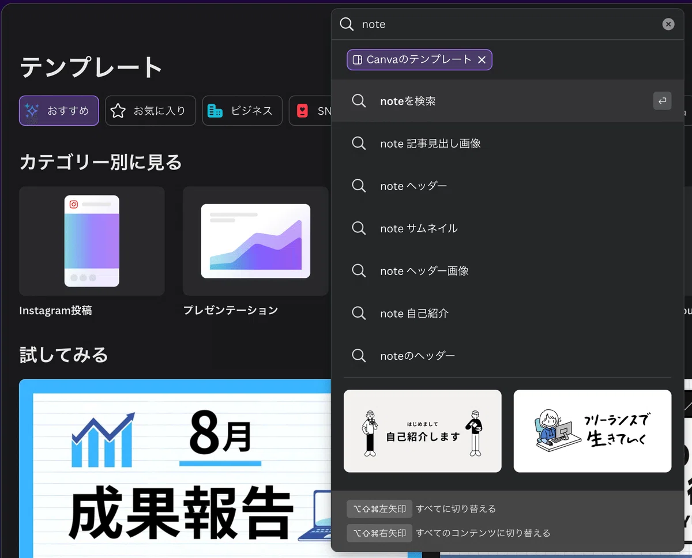Open the 'フリーランスで生きていく' template thumbnail
This screenshot has height=558, width=692.
coord(592,431)
